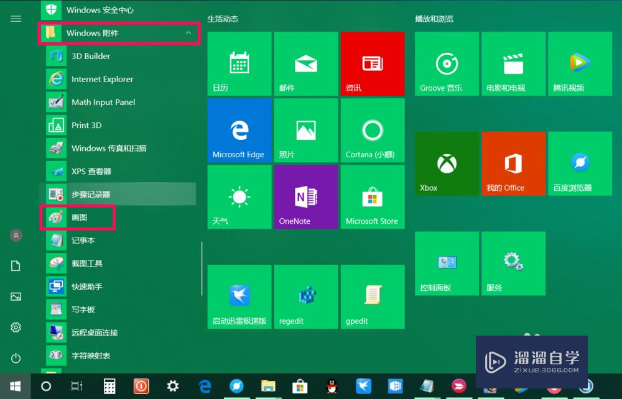The image size is (622, 399).
Task: Open Math Input Panel
Action: point(118,102)
